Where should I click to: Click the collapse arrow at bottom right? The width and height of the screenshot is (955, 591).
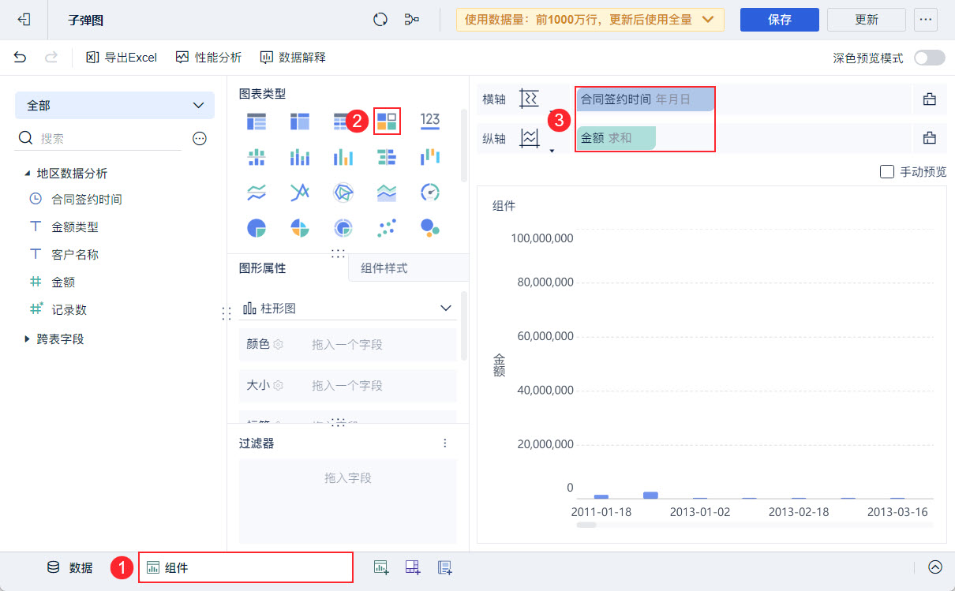[x=935, y=567]
